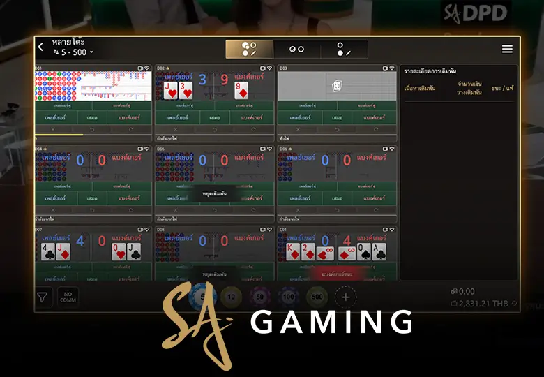The width and height of the screenshot is (544, 377).
Task: Cancel bets with X on table D06
Action: point(298,209)
